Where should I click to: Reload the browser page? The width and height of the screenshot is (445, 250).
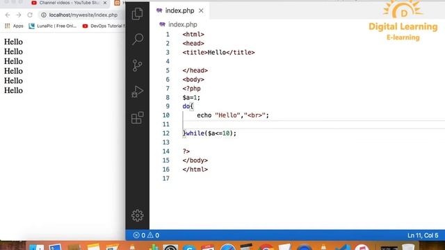point(30,15)
